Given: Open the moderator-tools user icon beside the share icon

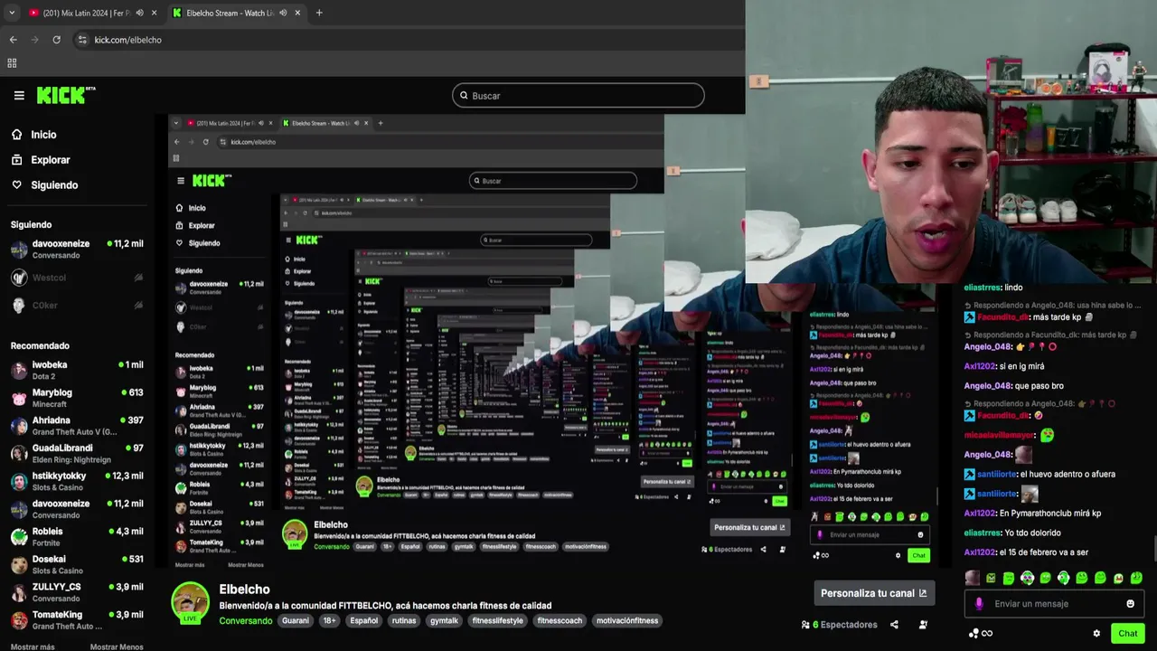Looking at the screenshot, I should 923,625.
